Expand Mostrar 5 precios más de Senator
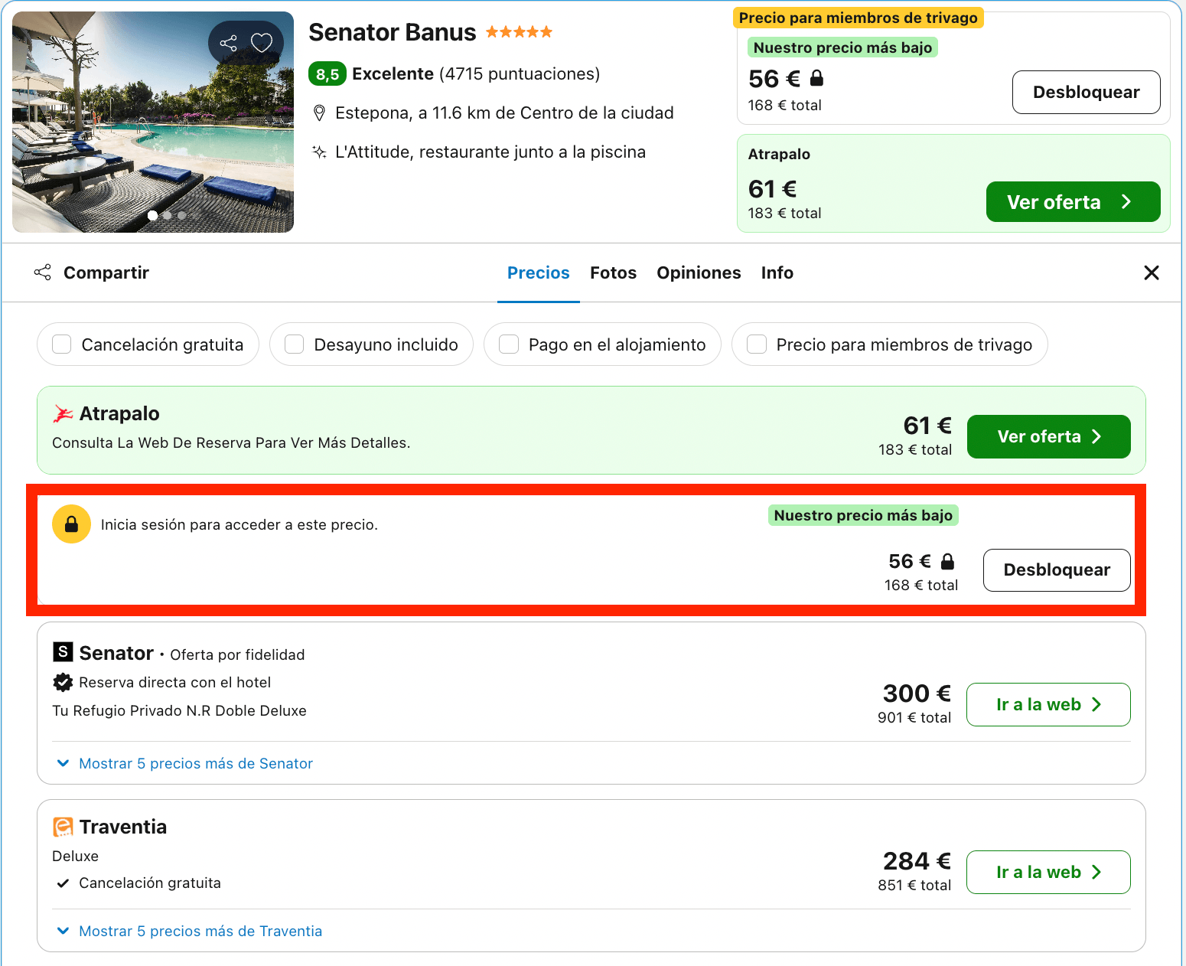Viewport: 1186px width, 966px height. [x=186, y=763]
